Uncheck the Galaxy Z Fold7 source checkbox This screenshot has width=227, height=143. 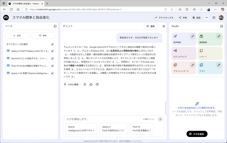[52, 51]
